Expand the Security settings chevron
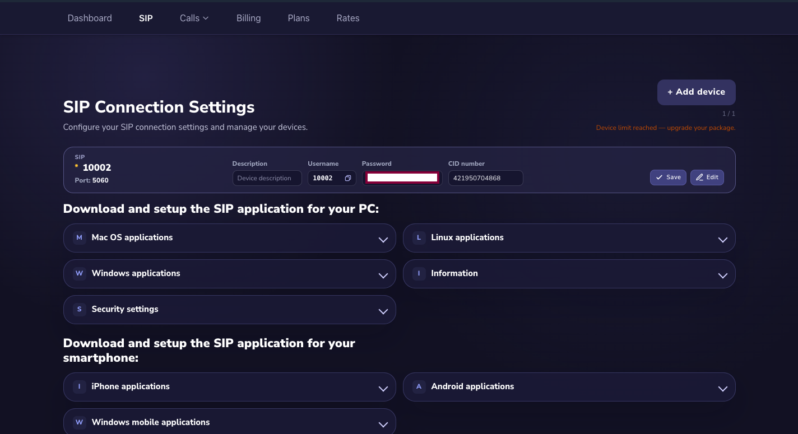 pyautogui.click(x=383, y=311)
